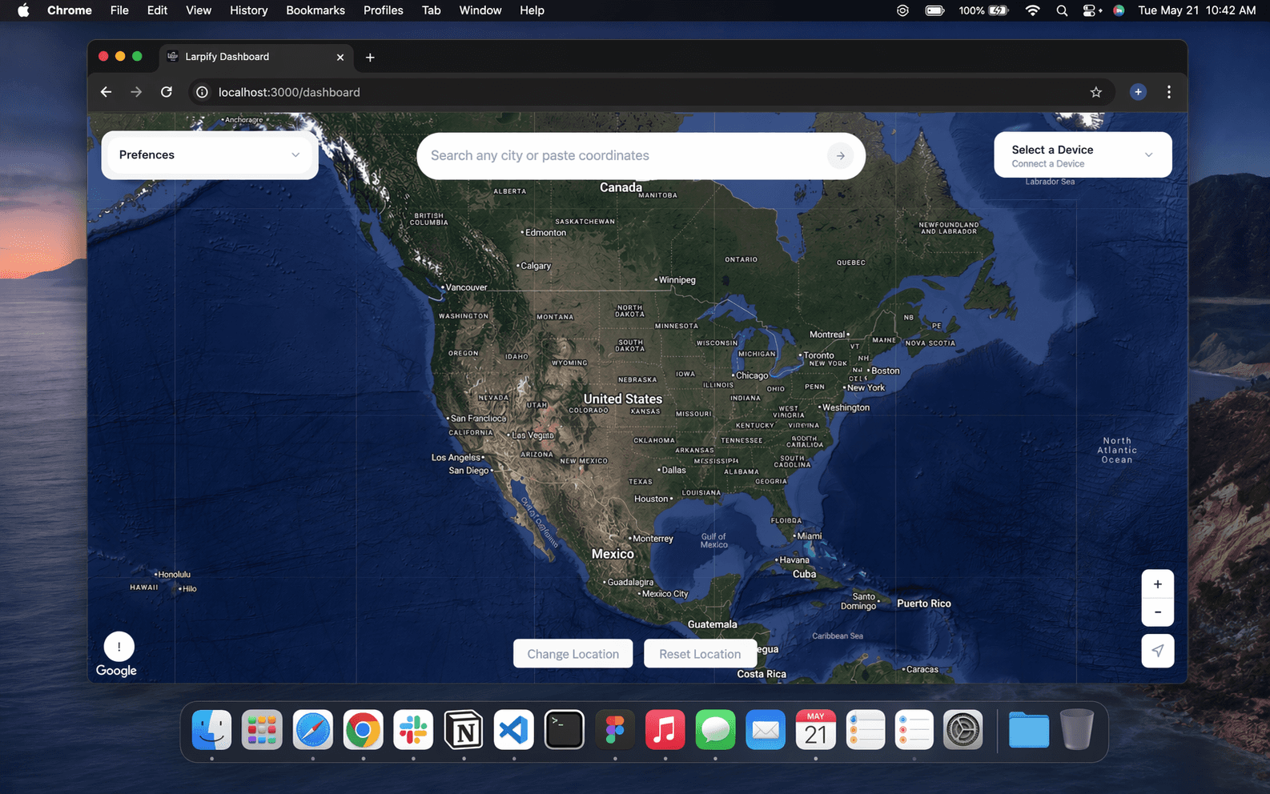The height and width of the screenshot is (794, 1270).
Task: Open the exclamation info button above Google
Action: (119, 647)
